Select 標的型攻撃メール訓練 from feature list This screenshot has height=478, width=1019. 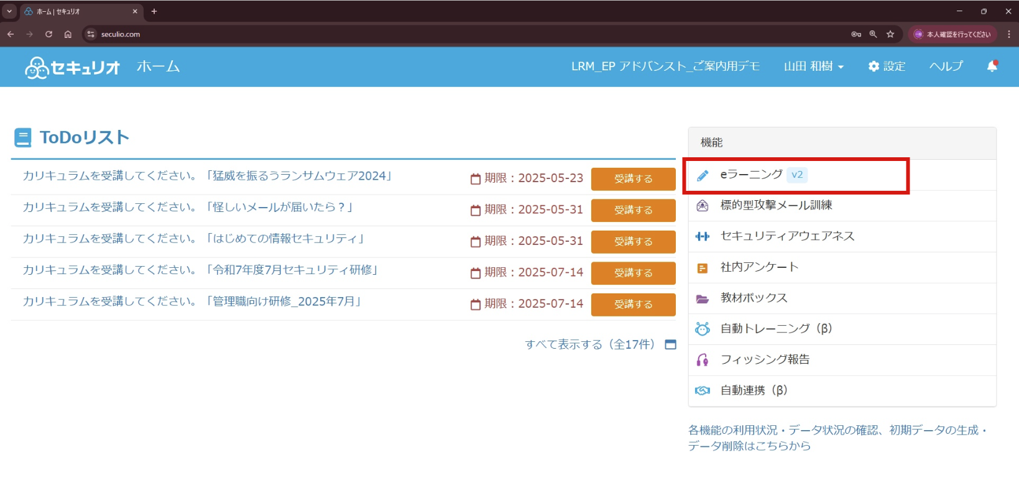776,205
